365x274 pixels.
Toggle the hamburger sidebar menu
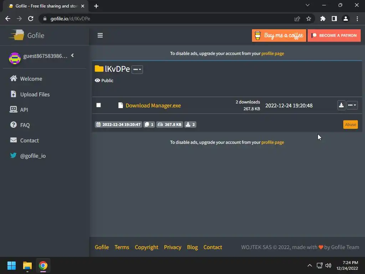click(x=100, y=35)
